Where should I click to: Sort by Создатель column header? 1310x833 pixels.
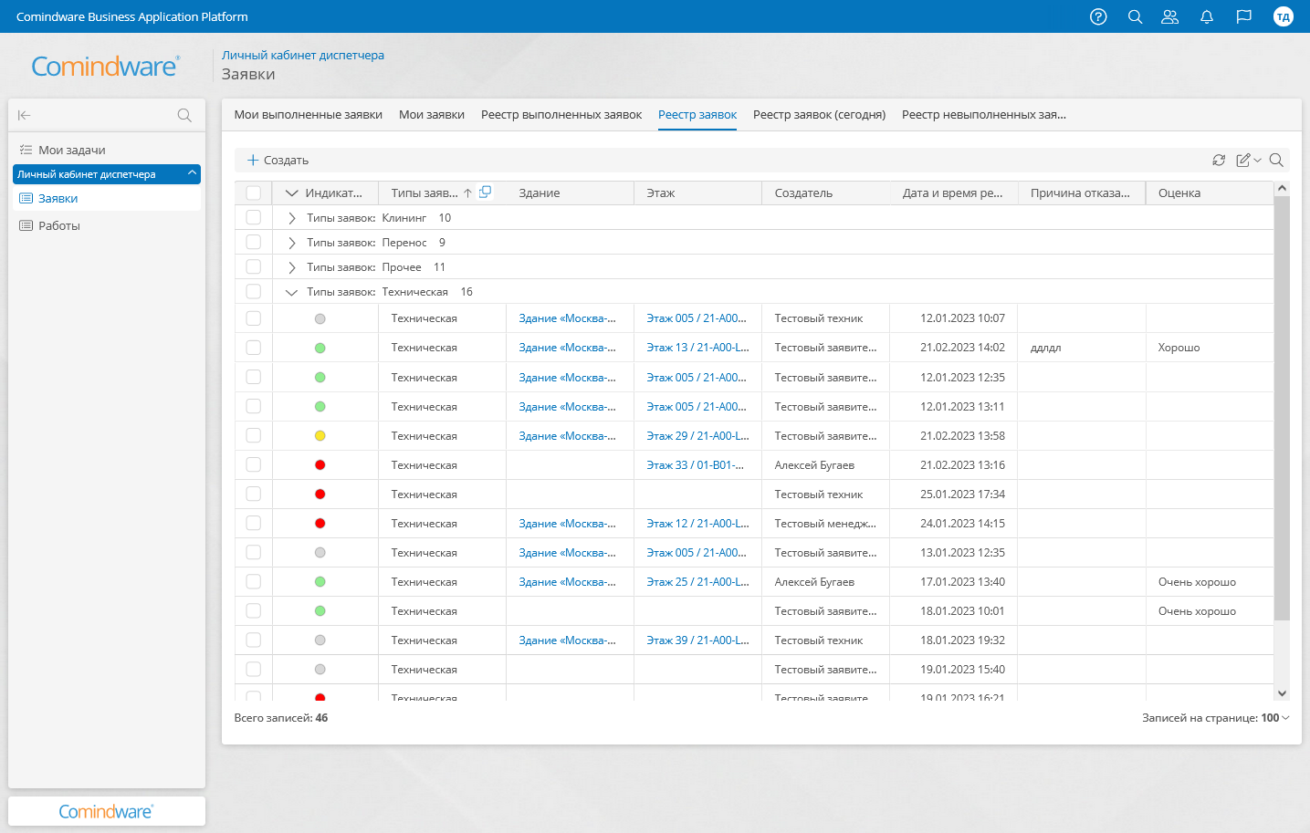click(803, 193)
